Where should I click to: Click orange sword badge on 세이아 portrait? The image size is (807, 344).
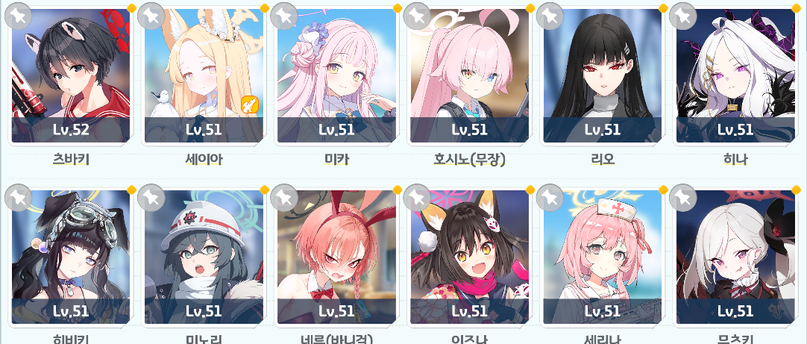(250, 105)
